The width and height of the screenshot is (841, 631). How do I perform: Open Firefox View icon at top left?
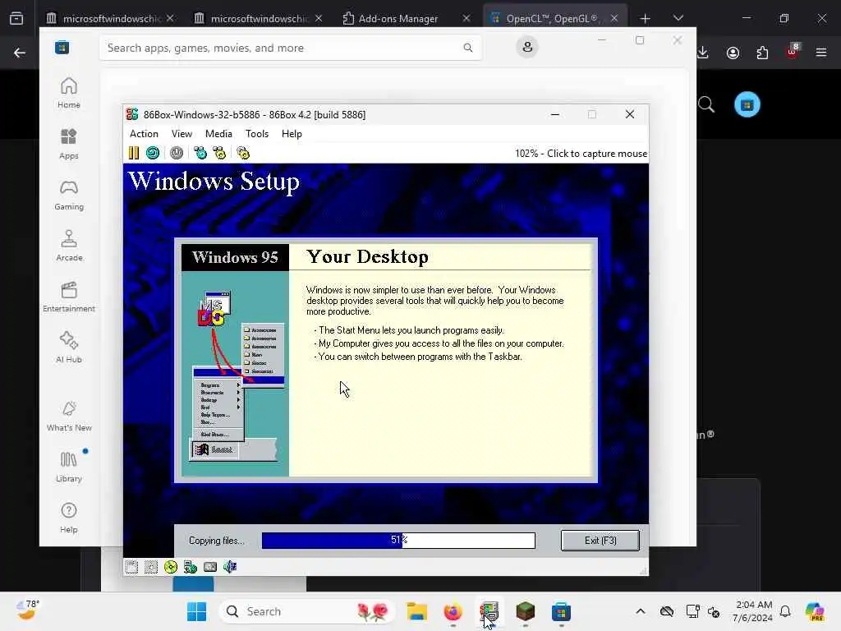point(16,18)
